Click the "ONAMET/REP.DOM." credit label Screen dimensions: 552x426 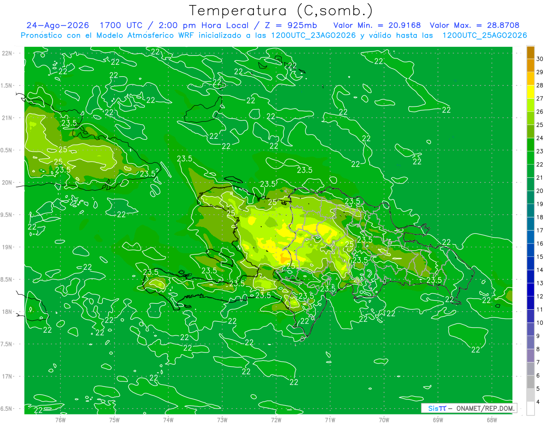click(x=485, y=408)
